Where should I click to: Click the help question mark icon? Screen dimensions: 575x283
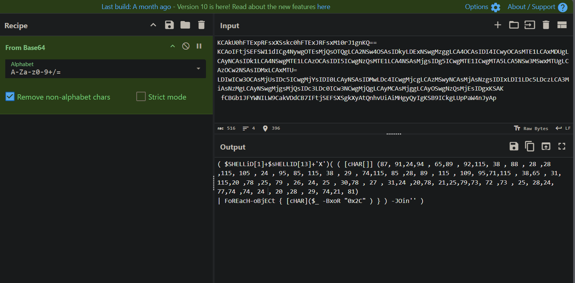(563, 7)
